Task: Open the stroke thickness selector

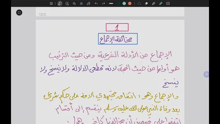Action: (x=111, y=3)
